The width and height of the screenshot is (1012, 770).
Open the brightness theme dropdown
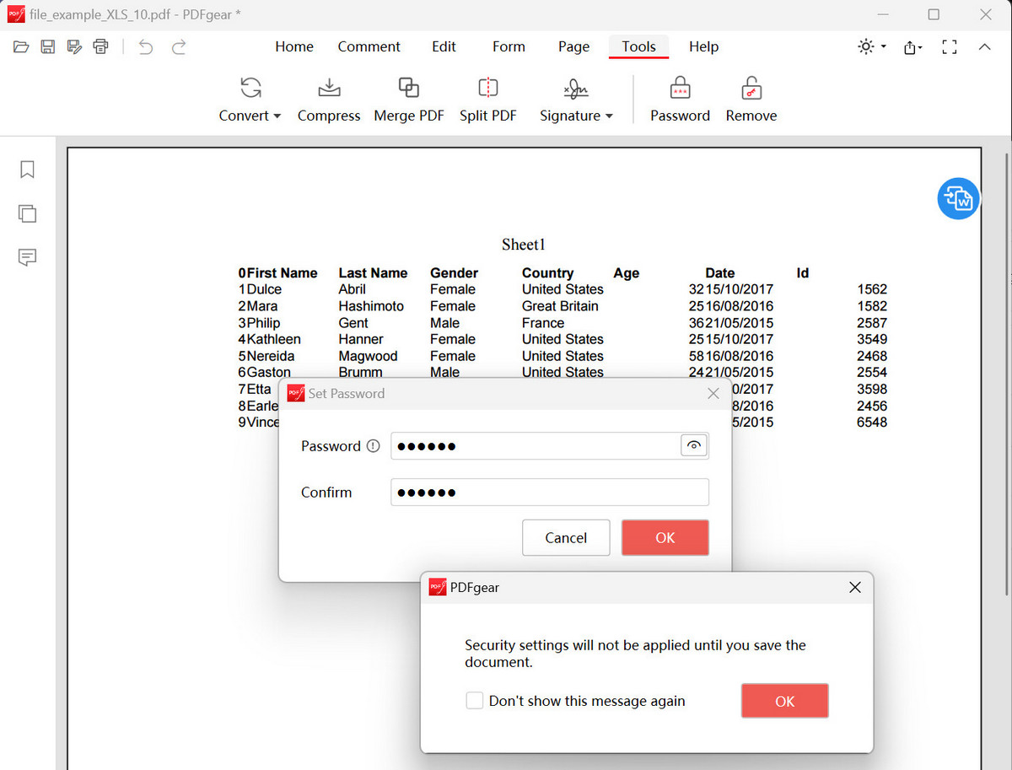pos(870,47)
